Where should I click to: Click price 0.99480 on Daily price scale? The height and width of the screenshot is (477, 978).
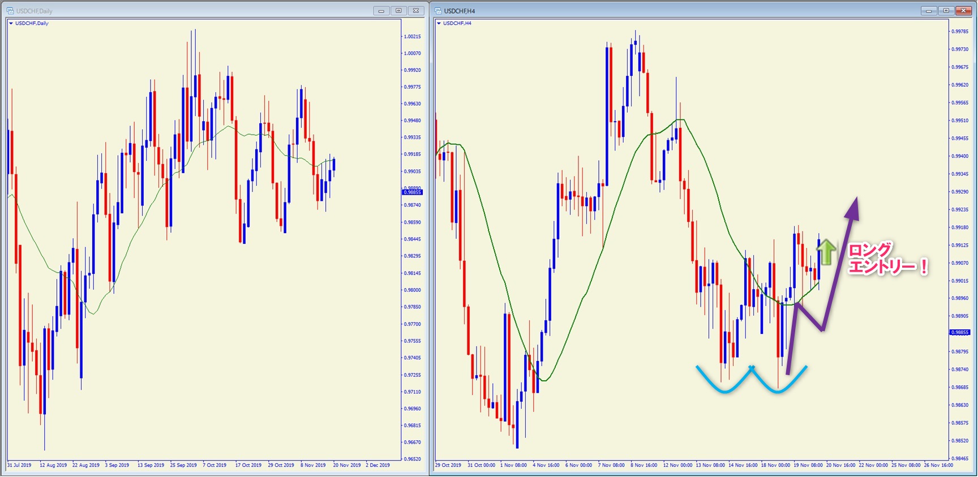tap(412, 121)
